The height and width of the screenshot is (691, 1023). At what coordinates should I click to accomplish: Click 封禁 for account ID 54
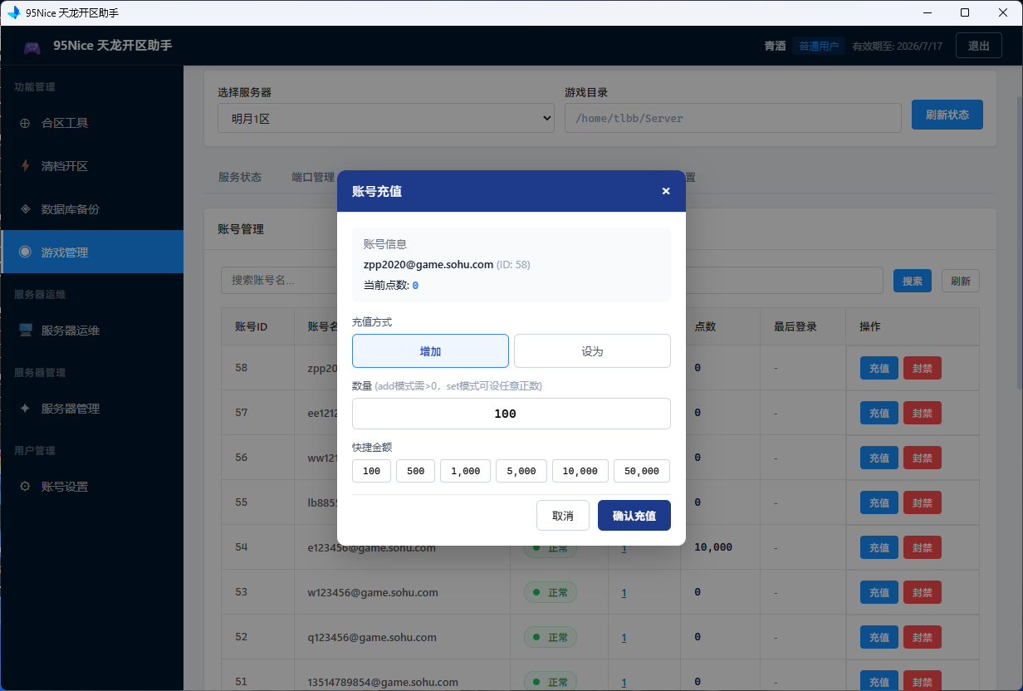(x=923, y=547)
